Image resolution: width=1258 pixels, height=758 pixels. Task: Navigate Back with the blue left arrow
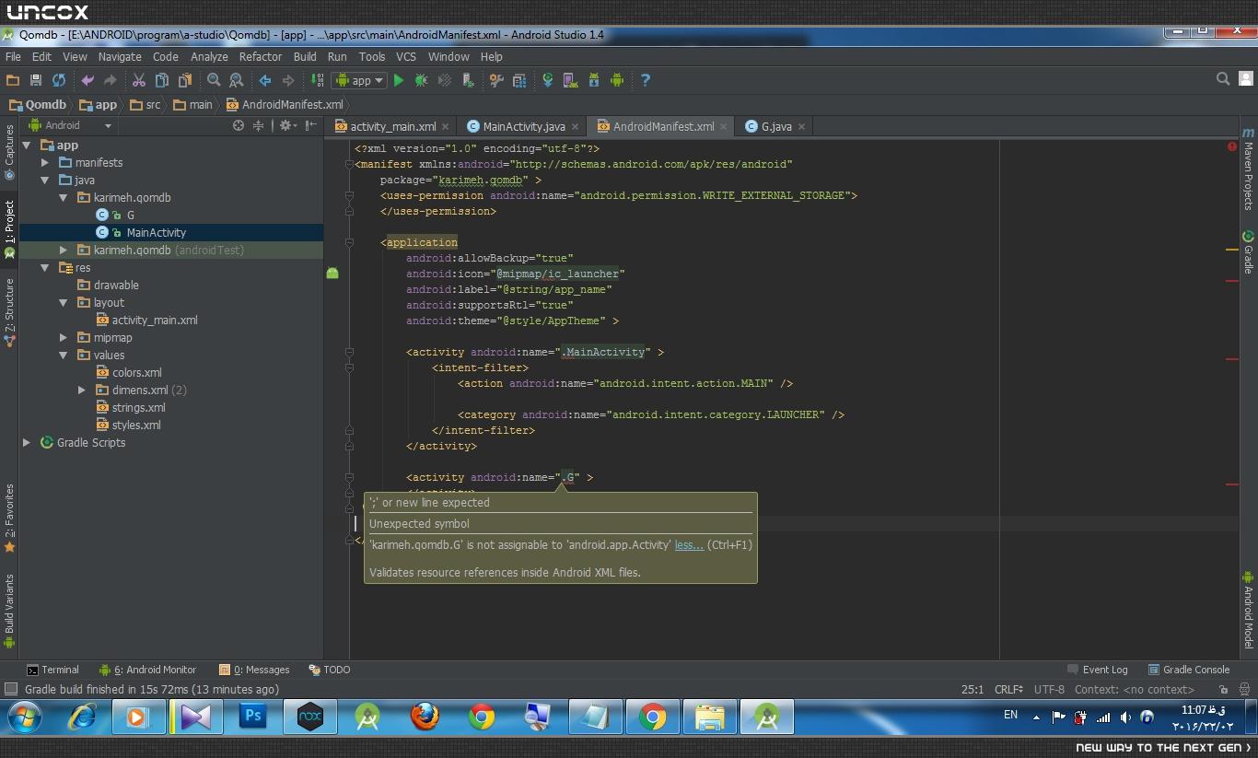pos(265,80)
